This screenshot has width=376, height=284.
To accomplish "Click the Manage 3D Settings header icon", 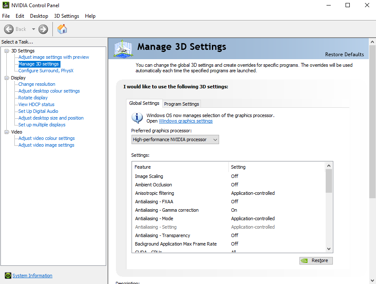I will tap(123, 49).
